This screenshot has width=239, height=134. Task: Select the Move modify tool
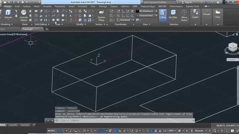point(80,11)
